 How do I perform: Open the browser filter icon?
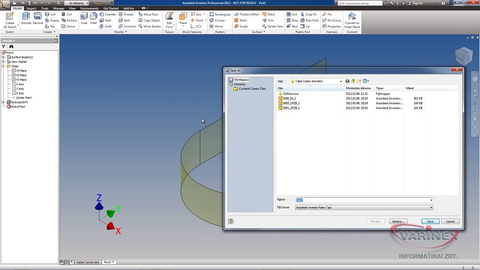(x=4, y=46)
